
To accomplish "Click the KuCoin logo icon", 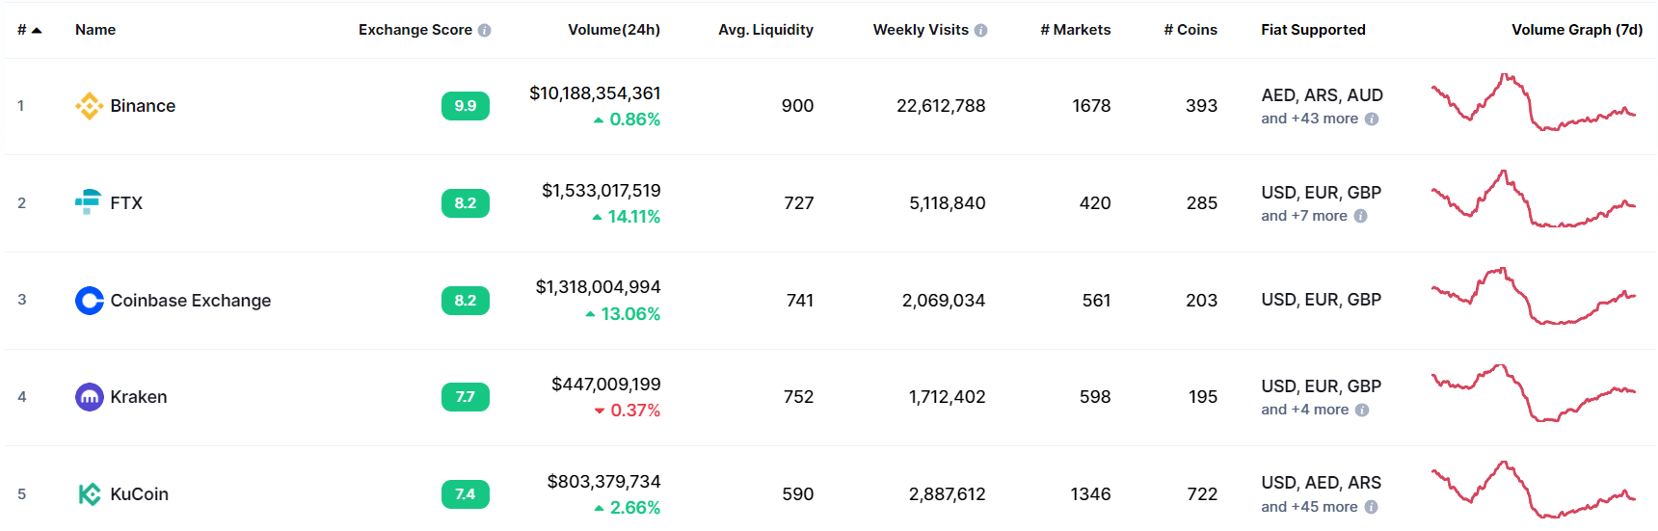I will click(90, 494).
